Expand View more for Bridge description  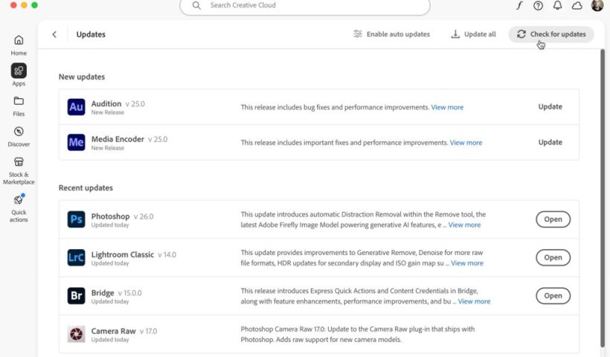point(474,301)
